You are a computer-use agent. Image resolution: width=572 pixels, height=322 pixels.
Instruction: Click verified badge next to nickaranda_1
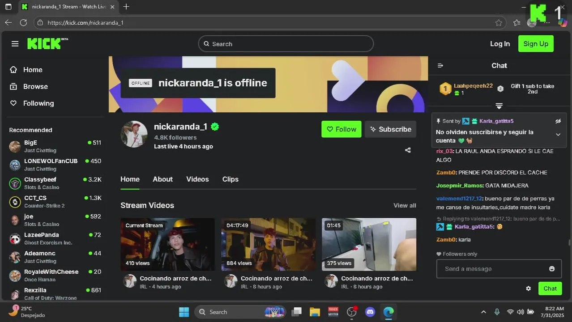(215, 127)
